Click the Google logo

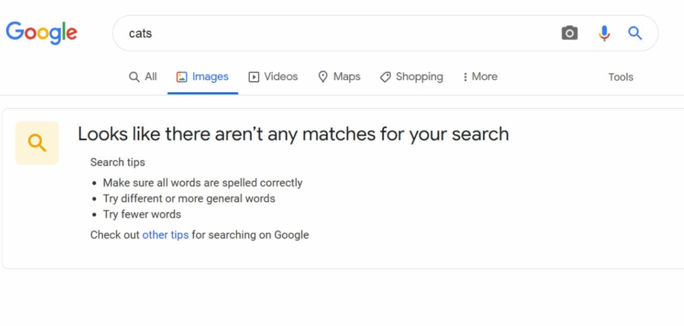tap(41, 32)
